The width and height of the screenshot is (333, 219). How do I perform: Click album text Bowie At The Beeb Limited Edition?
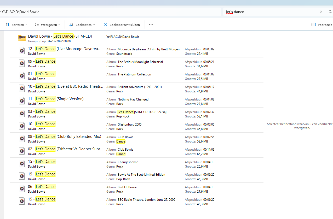(141, 175)
